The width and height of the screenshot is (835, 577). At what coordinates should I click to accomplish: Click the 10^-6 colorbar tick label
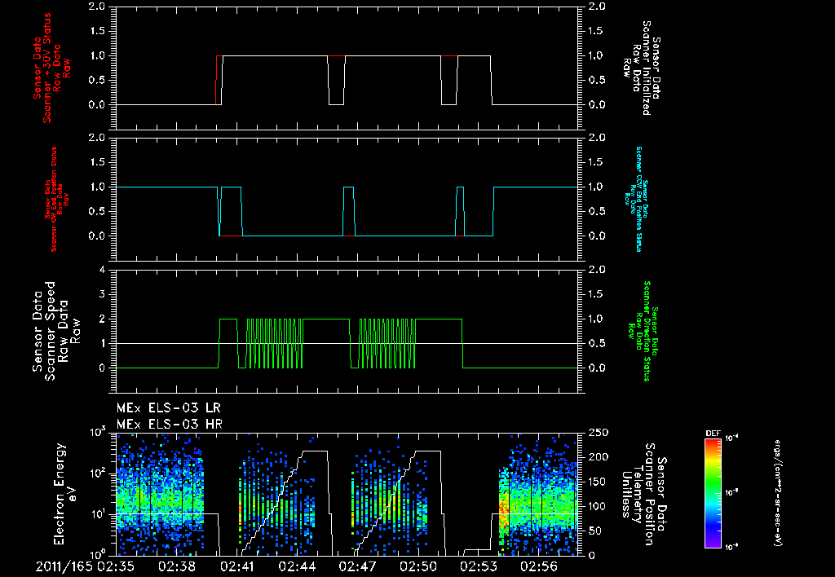coord(732,547)
